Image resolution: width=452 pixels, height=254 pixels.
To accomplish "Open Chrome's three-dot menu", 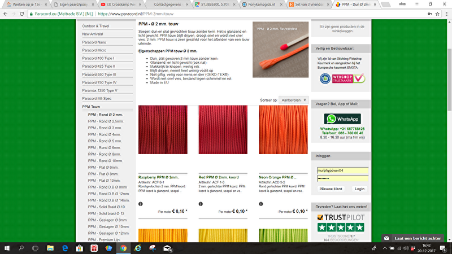I will click(447, 14).
